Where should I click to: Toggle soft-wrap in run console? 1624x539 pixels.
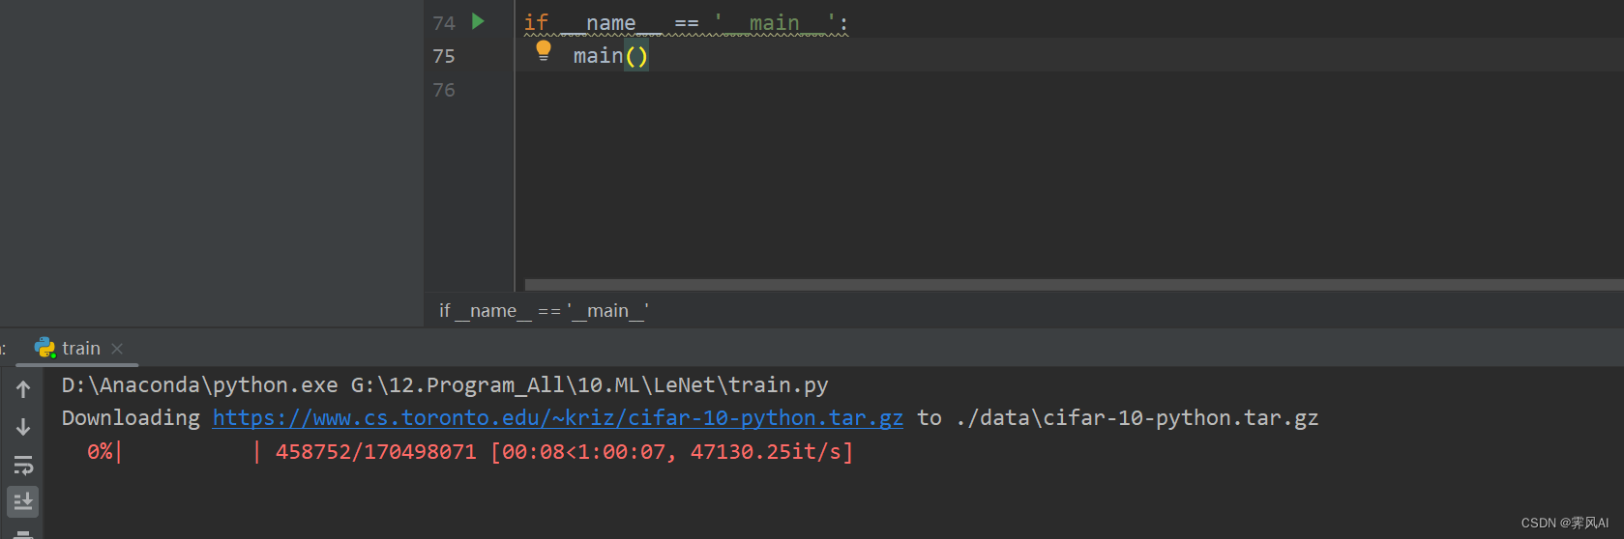(23, 465)
